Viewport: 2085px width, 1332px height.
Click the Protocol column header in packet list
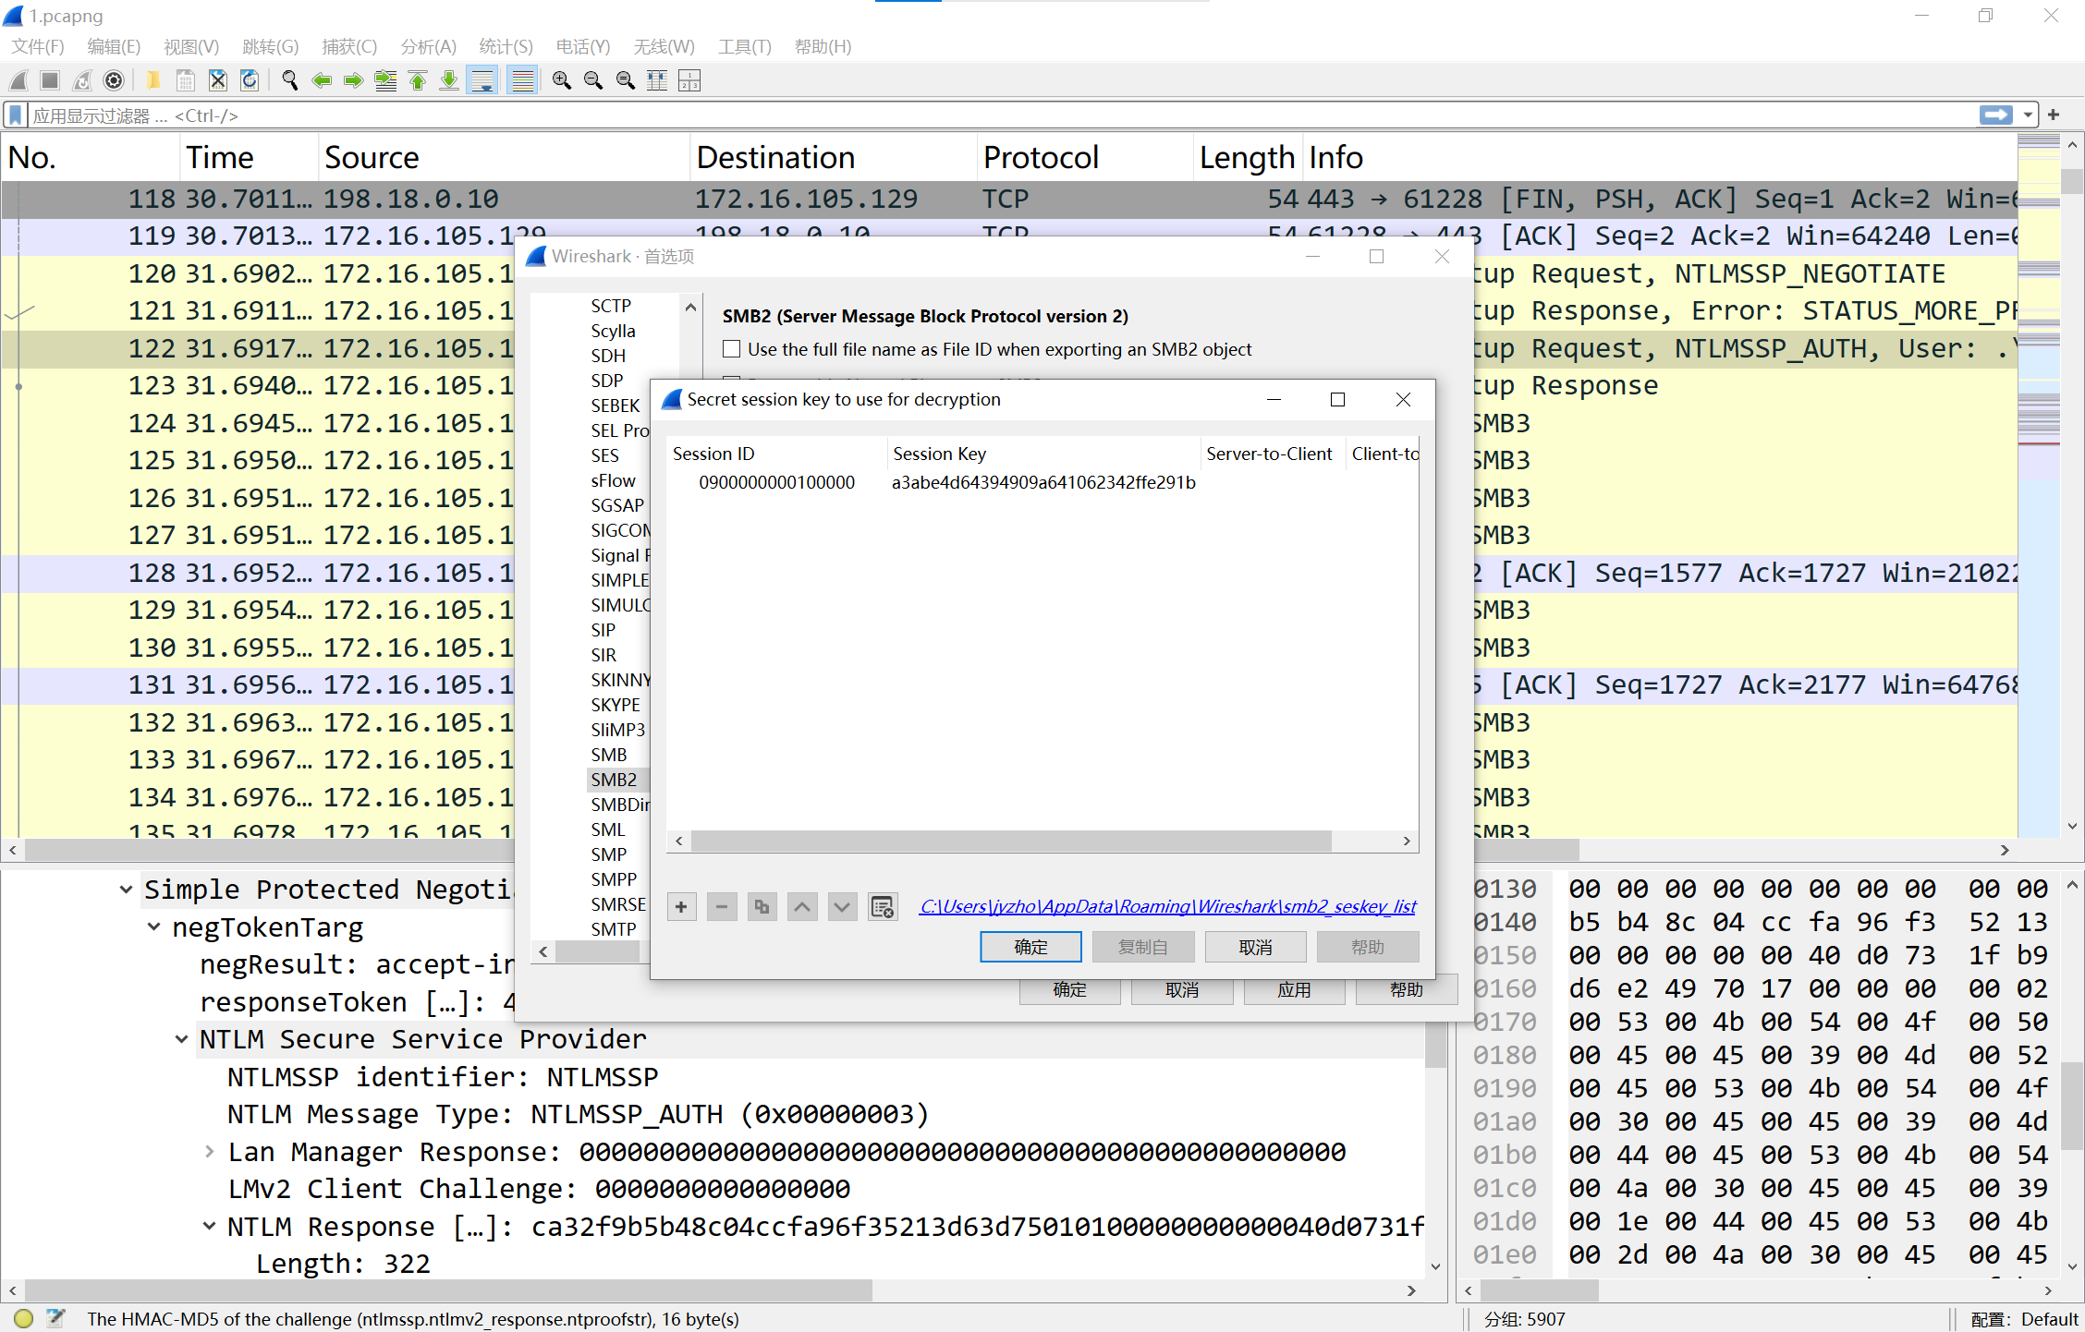[x=1083, y=157]
